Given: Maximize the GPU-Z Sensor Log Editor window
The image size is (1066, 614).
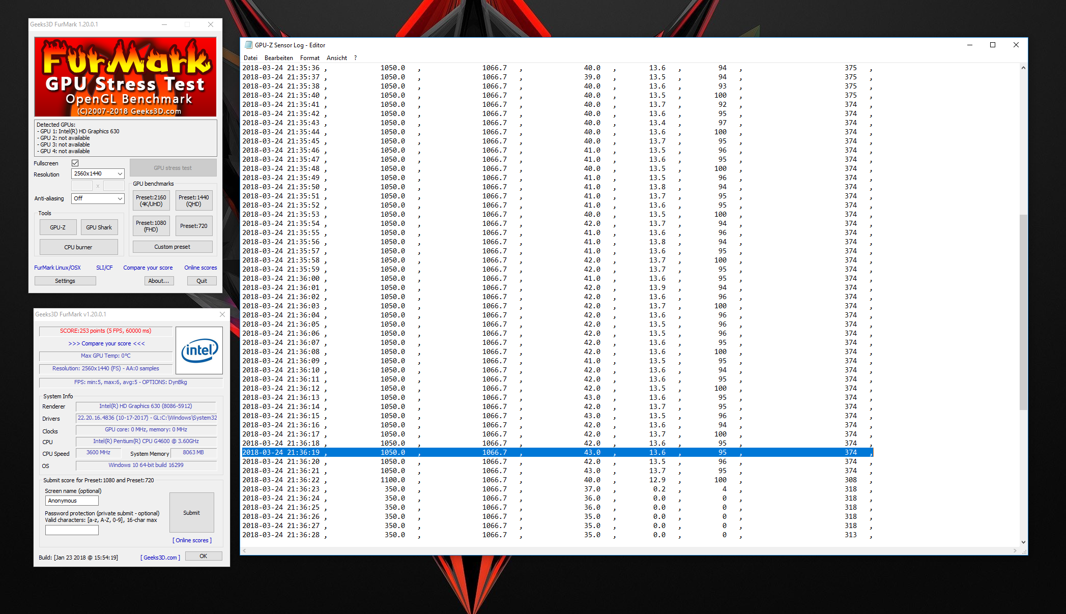Looking at the screenshot, I should 992,45.
